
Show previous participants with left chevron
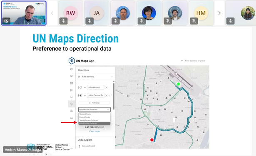click(52, 13)
